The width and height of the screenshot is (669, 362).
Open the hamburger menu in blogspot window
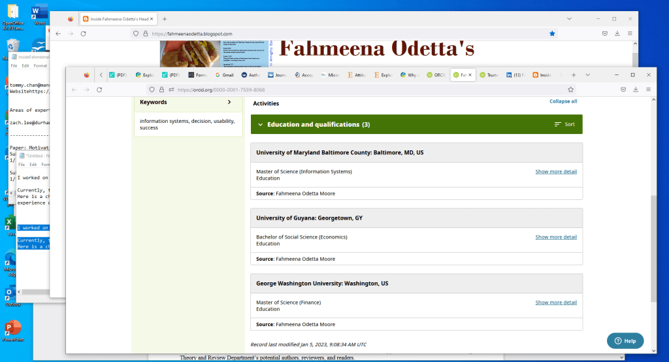tap(630, 34)
